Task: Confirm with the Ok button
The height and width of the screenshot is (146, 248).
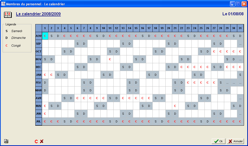Action: click(219, 141)
